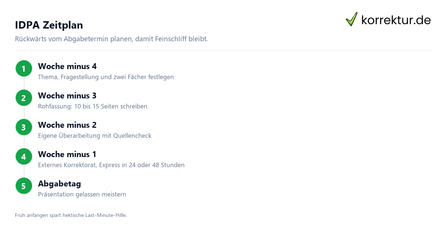The height and width of the screenshot is (234, 447).
Task: Click the Woche minus 2 heading
Action: (67, 125)
